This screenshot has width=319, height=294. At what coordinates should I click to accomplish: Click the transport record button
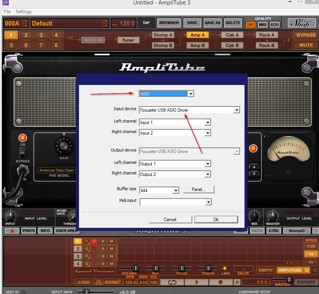(x=220, y=282)
